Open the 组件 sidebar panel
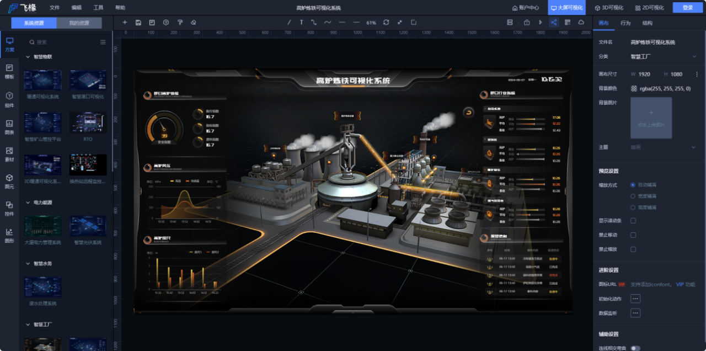This screenshot has width=706, height=351. point(9,99)
